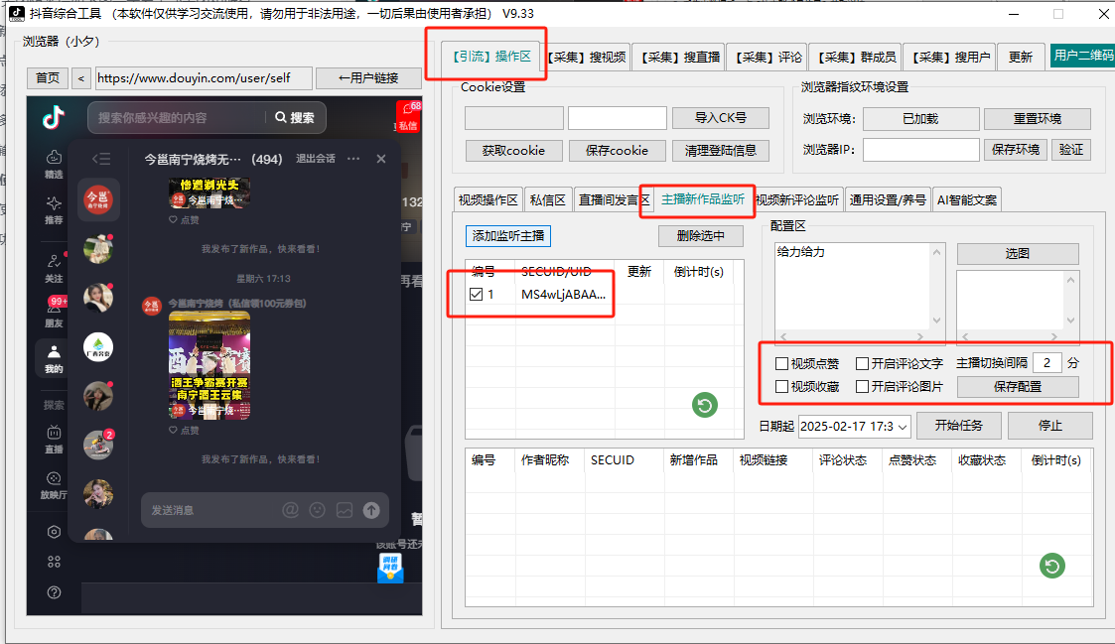Tick the 视频收藏 checkbox
The height and width of the screenshot is (644, 1115).
[x=782, y=387]
